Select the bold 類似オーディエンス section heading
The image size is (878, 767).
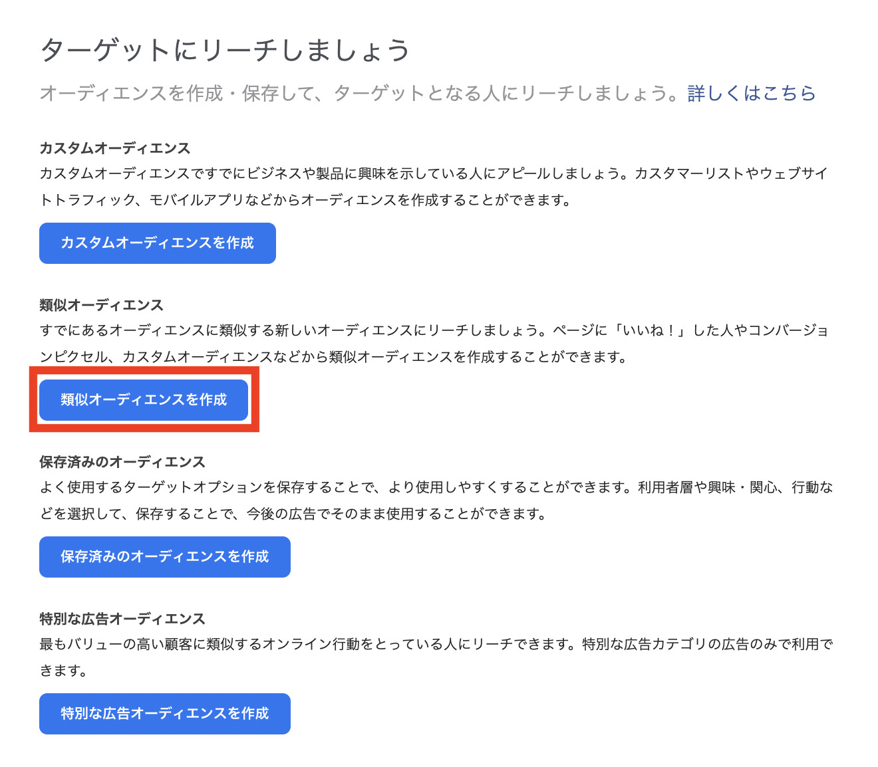click(x=101, y=305)
